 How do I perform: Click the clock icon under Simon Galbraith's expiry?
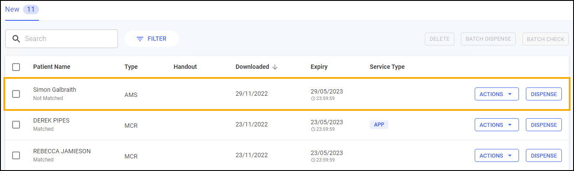(313, 98)
